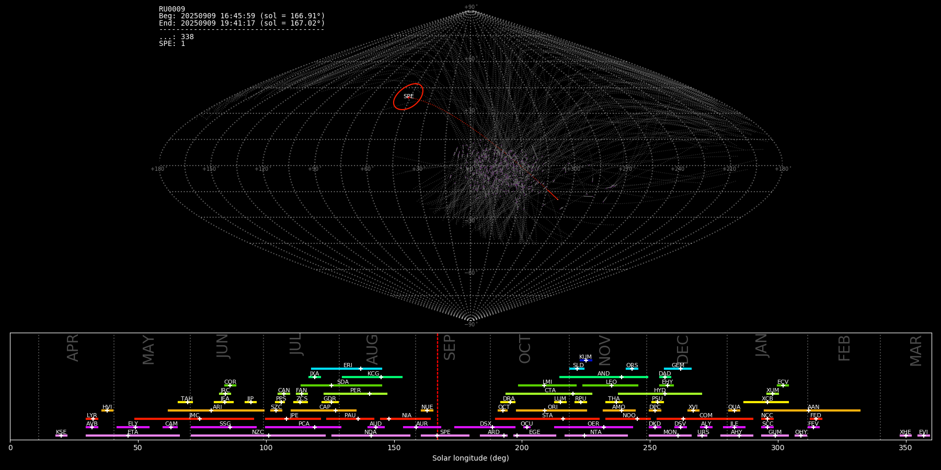The width and height of the screenshot is (941, 470).
Task: Select the ORI shower label
Action: coord(553,407)
